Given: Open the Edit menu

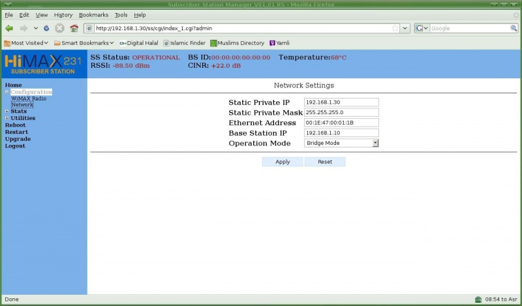Looking at the screenshot, I should (24, 15).
